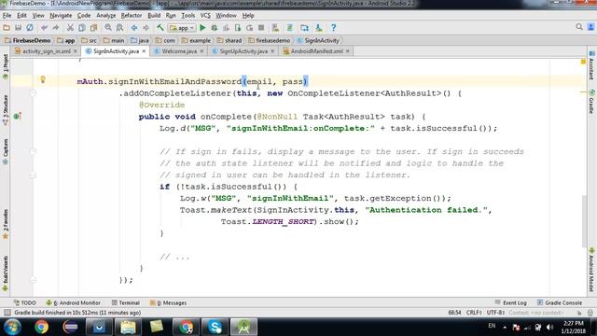Image resolution: width=597 pixels, height=336 pixels.
Task: Open the Refactor menu
Action: tap(132, 15)
